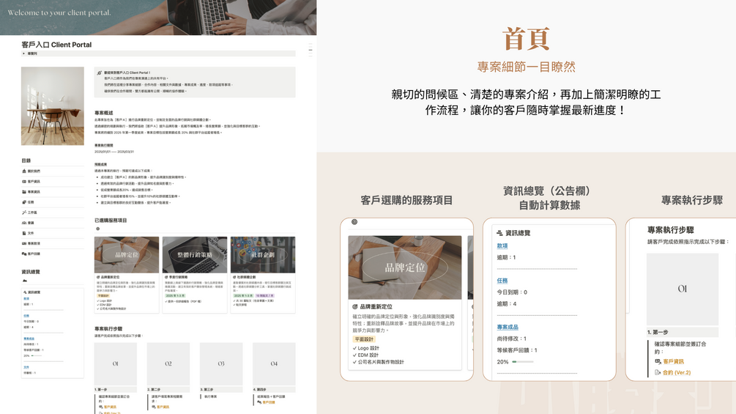
Task: Click the icon beside the enlarged 資訊總覽 title
Action: click(499, 233)
